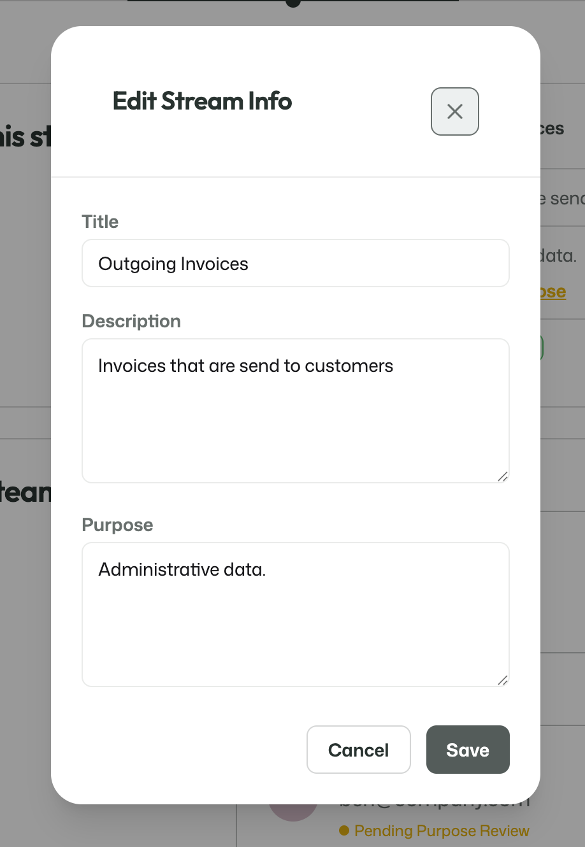The width and height of the screenshot is (585, 847).
Task: Place cursor in 'Outgoing Invoices' text
Action: pos(173,264)
